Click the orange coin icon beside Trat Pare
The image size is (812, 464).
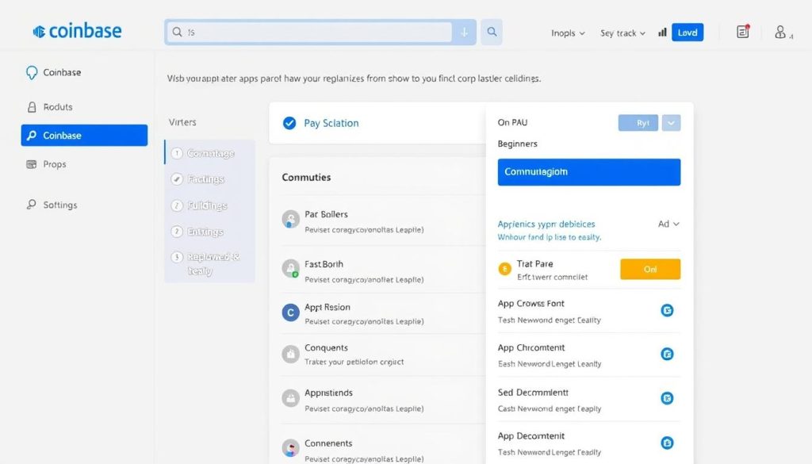[504, 269]
